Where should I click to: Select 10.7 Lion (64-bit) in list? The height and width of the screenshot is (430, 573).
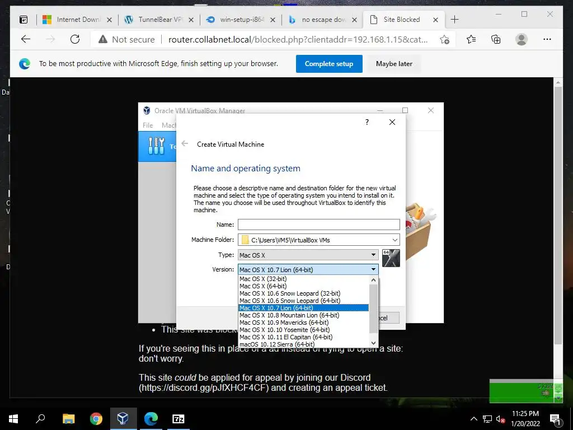click(x=303, y=308)
